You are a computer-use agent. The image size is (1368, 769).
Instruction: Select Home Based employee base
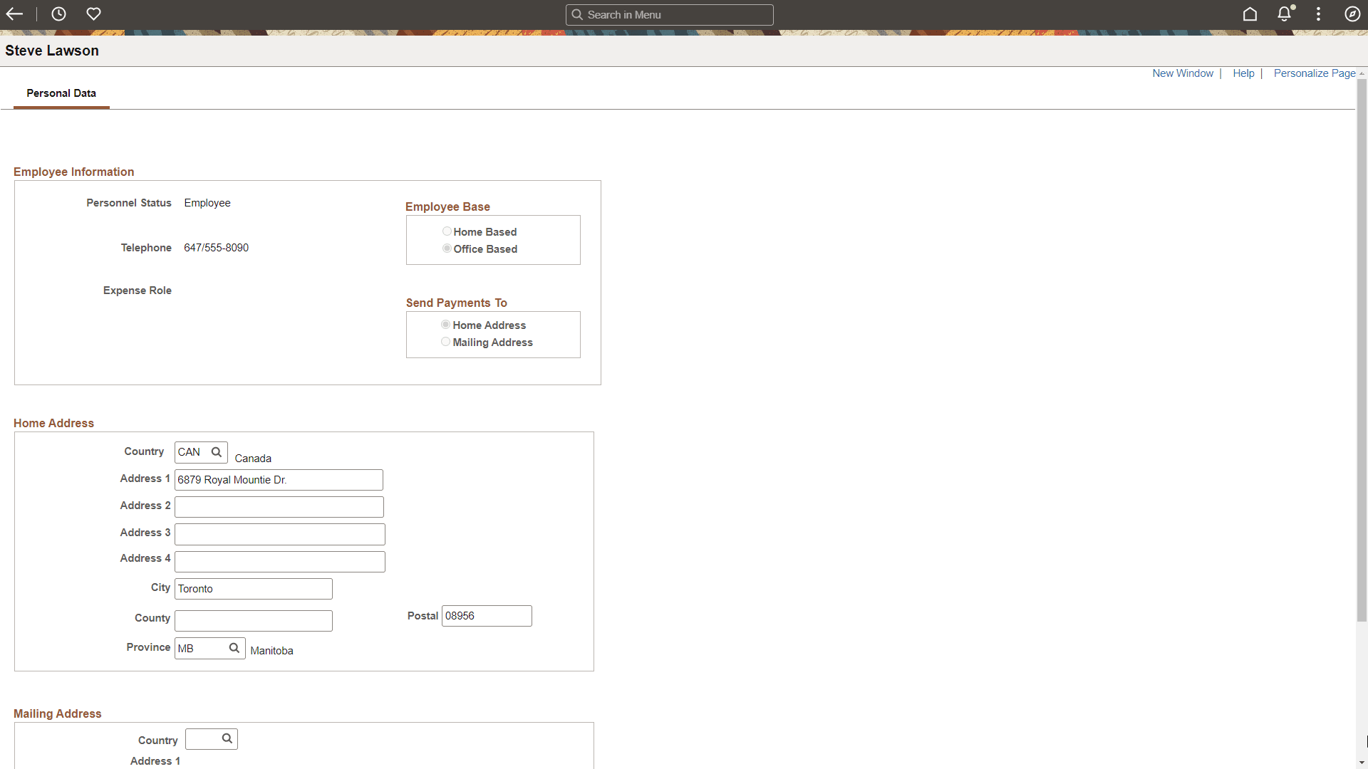[x=447, y=231]
